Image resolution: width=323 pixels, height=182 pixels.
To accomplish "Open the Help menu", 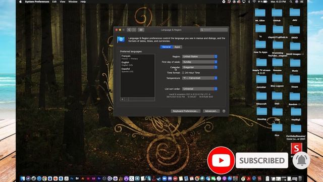I will click(83, 2).
